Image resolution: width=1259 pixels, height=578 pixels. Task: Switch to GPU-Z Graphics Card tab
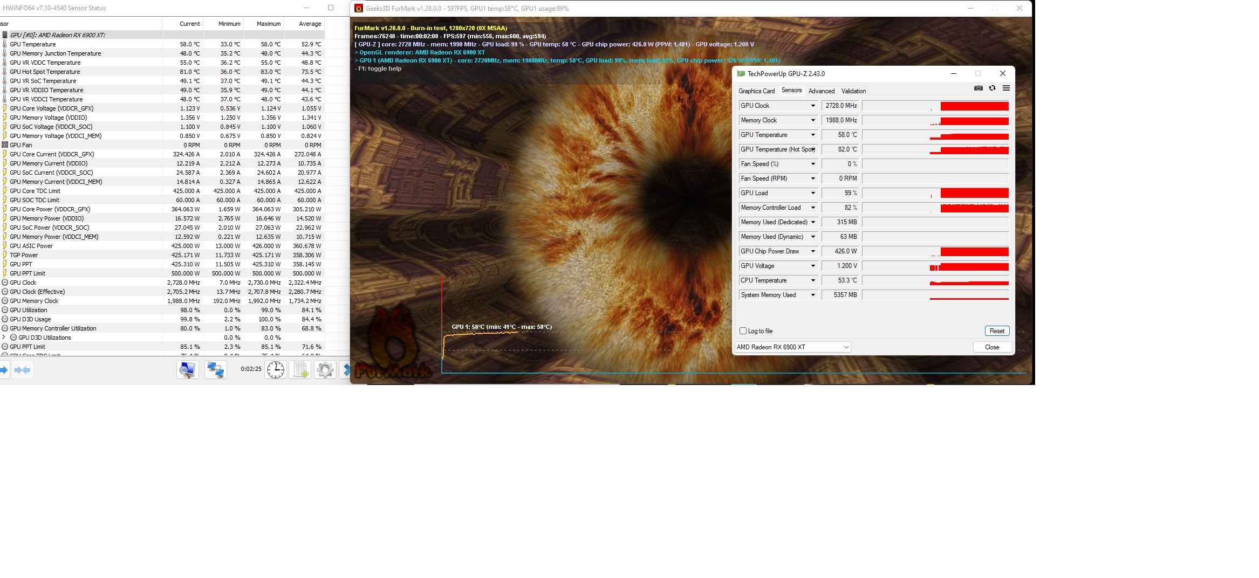[x=756, y=91]
